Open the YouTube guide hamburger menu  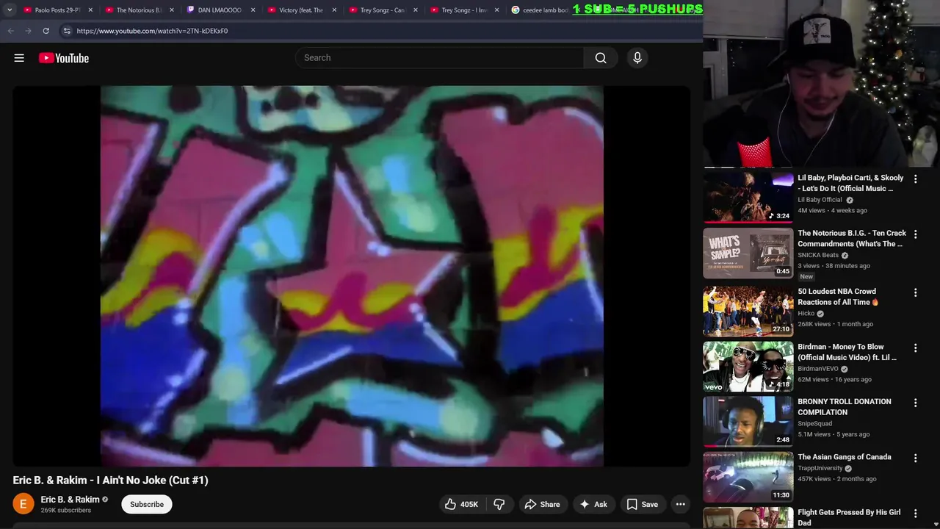pos(19,58)
